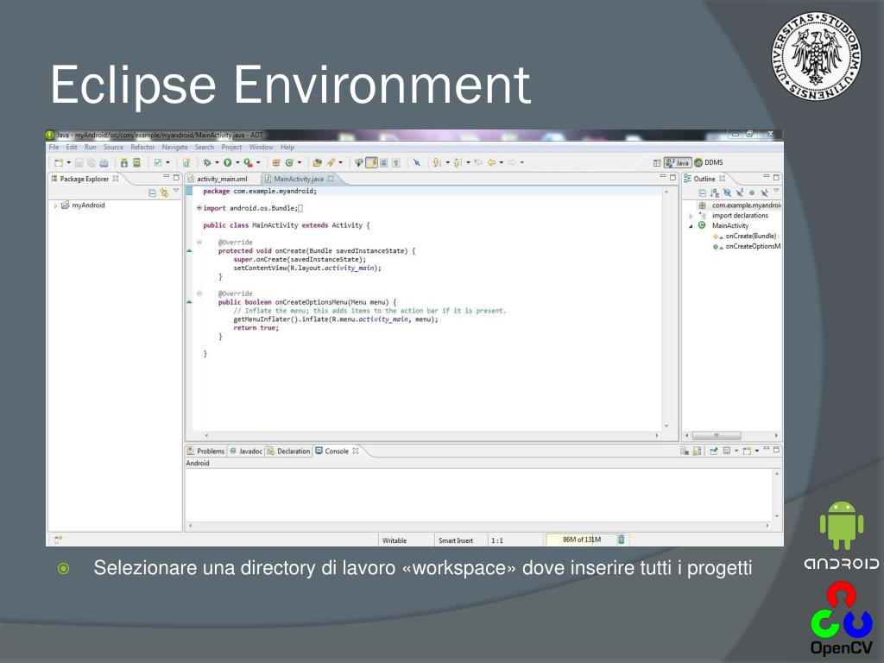Open the File menu
The height and width of the screenshot is (663, 884).
coord(54,147)
